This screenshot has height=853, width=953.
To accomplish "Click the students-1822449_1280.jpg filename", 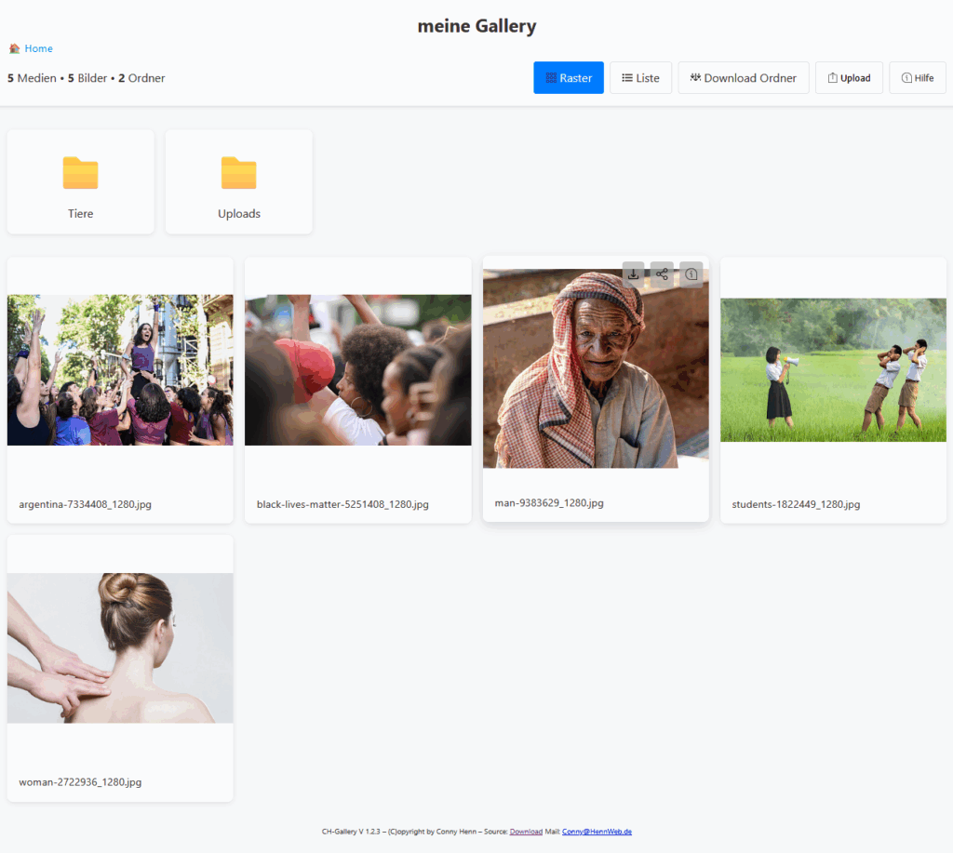I will 796,504.
